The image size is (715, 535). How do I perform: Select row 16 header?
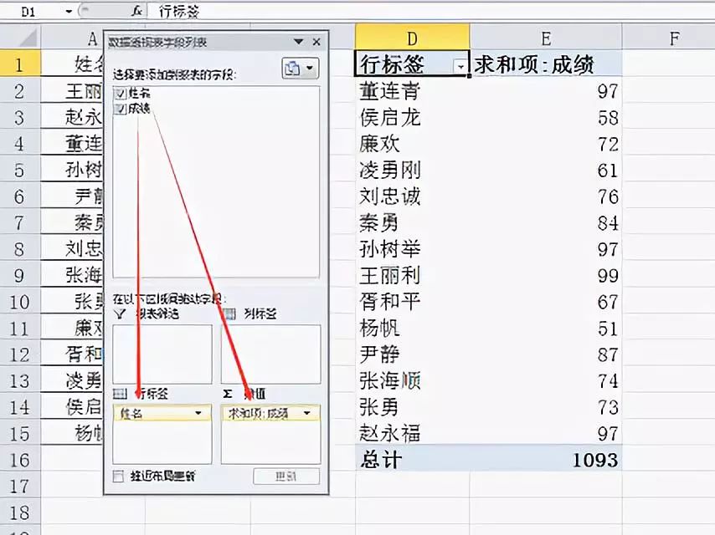20,459
